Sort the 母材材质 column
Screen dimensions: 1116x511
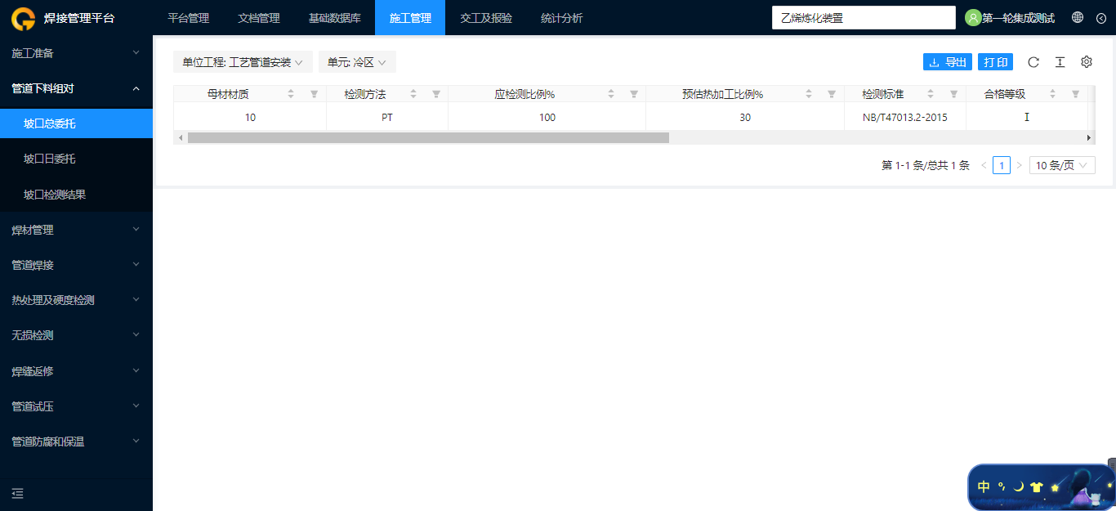291,94
